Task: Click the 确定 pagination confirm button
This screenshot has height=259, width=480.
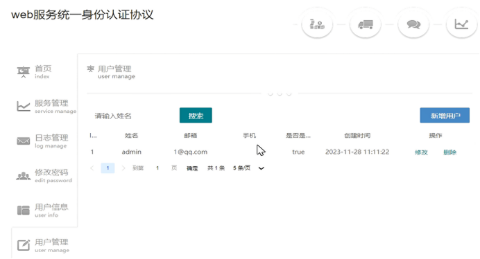Action: click(x=192, y=168)
